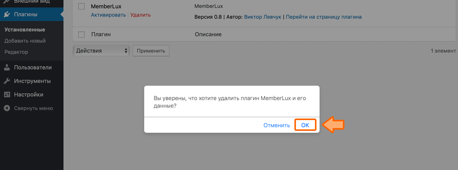This screenshot has height=170, width=458.
Task: Cancel deletion with Отменить
Action: [x=277, y=125]
